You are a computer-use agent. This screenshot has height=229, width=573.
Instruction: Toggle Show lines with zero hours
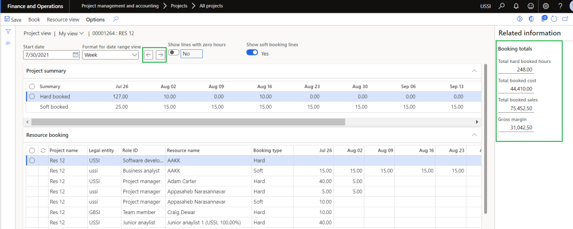(x=173, y=53)
